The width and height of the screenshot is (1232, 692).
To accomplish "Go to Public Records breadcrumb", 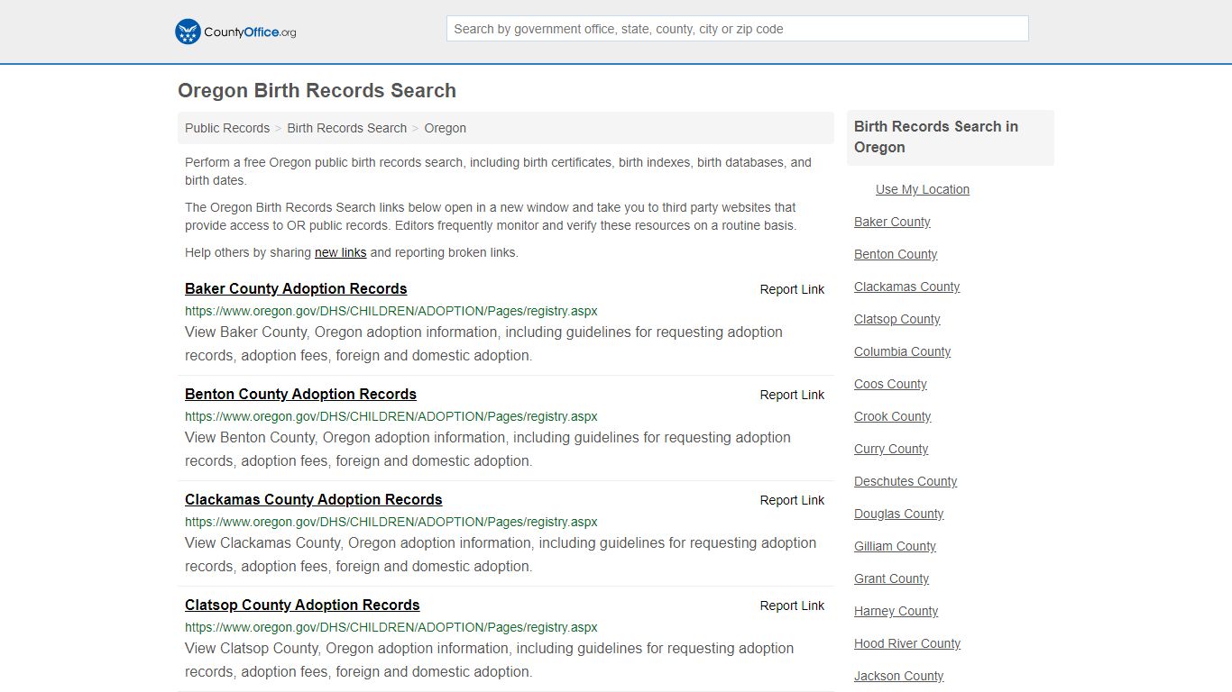I will click(x=227, y=128).
